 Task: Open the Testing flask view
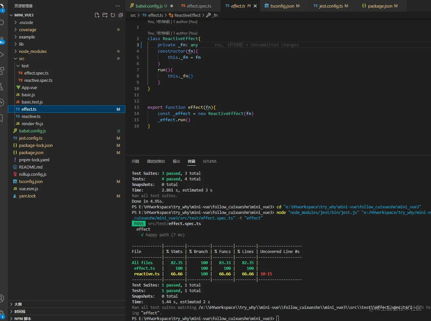tap(2, 87)
